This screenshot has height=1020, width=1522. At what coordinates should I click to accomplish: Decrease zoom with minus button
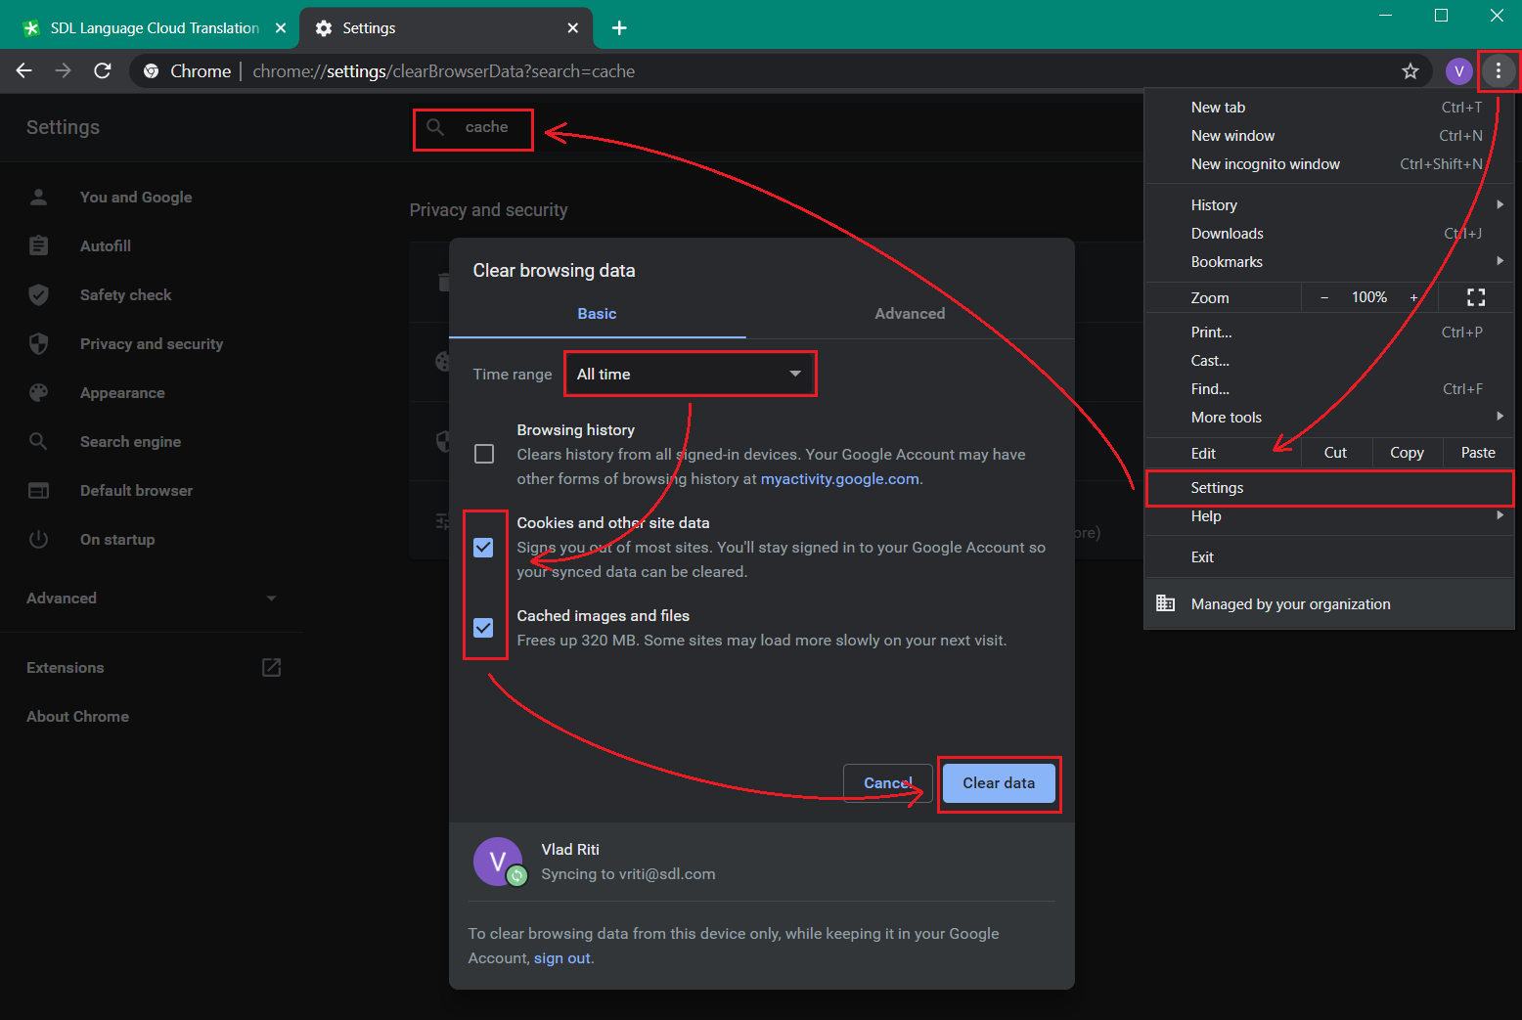pos(1324,297)
